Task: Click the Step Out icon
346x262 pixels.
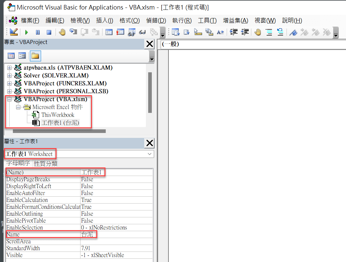Action: click(96, 32)
